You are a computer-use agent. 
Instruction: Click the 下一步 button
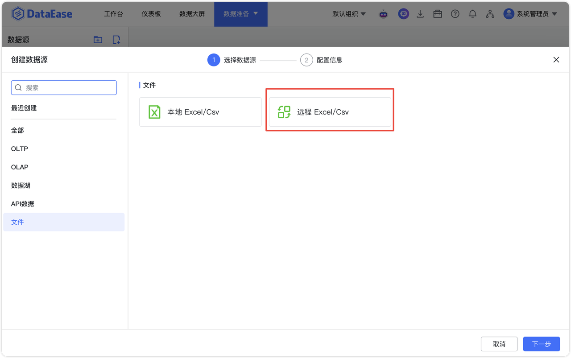click(542, 344)
